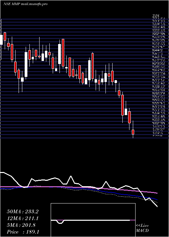Click the 12MA : 211.1 readout
The height and width of the screenshot is (237, 169).
point(23,218)
